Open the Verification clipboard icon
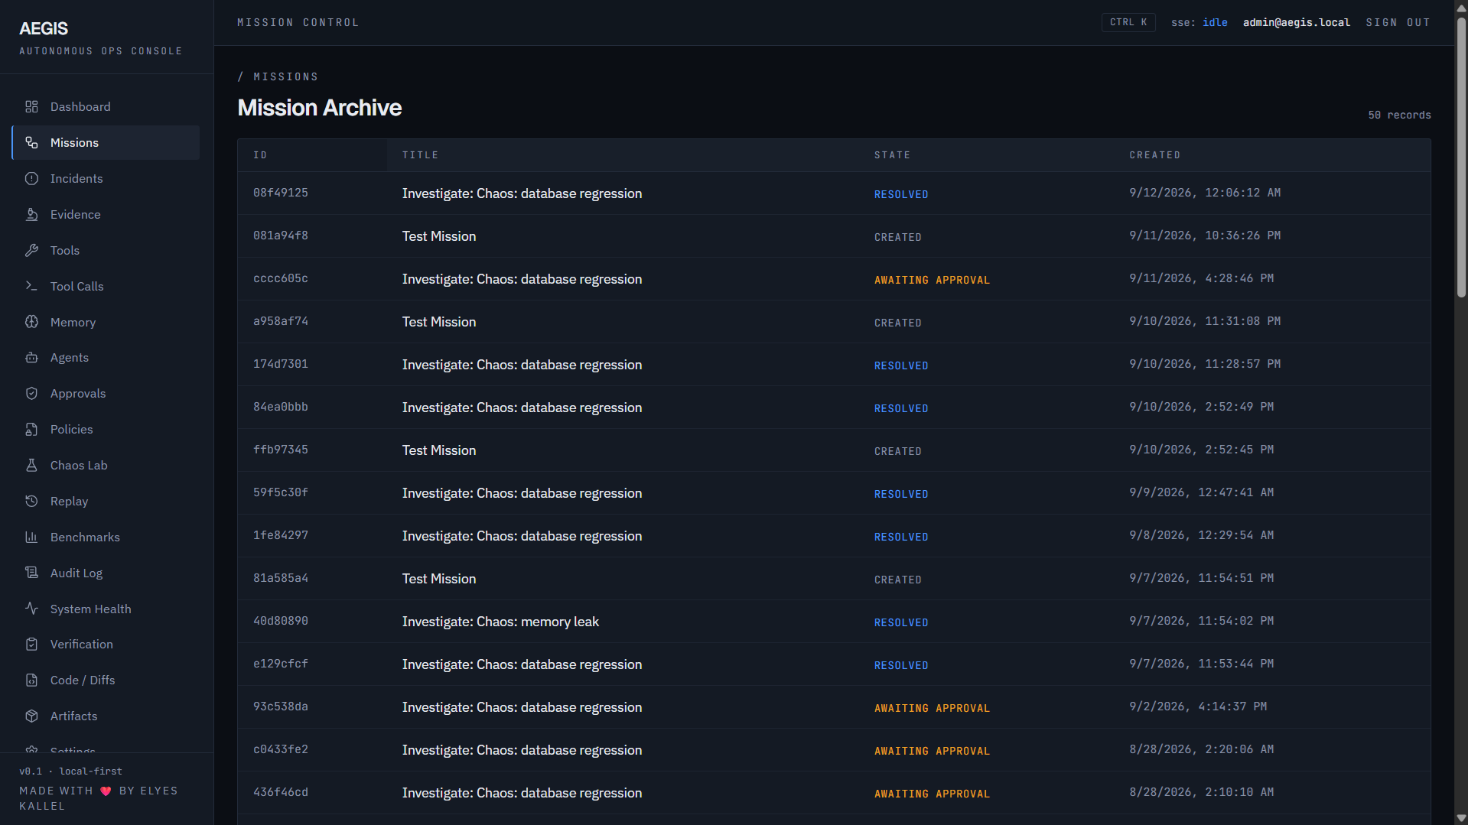The width and height of the screenshot is (1468, 825). [x=31, y=645]
